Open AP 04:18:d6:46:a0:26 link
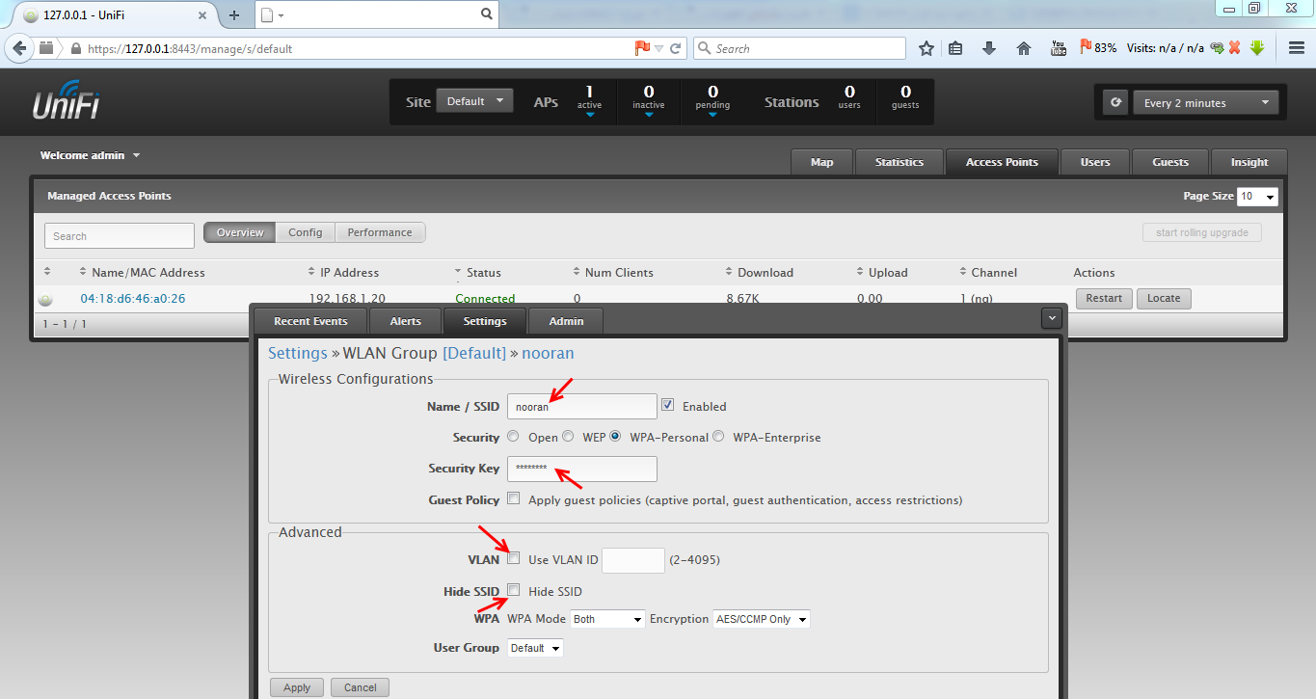The width and height of the screenshot is (1316, 699). pyautogui.click(x=133, y=299)
